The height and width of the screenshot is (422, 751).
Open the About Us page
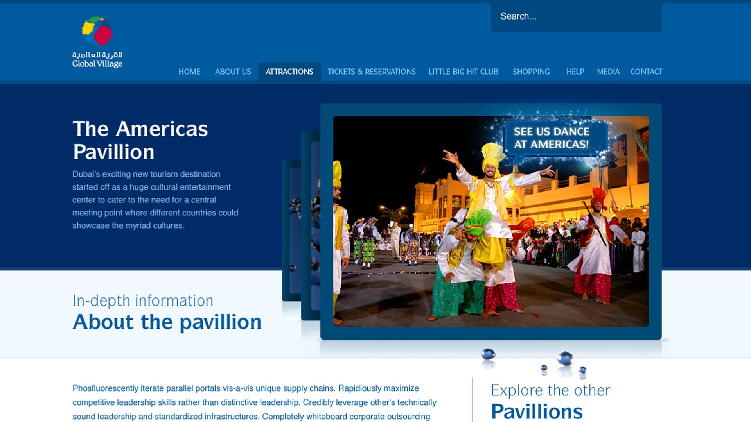(x=233, y=72)
